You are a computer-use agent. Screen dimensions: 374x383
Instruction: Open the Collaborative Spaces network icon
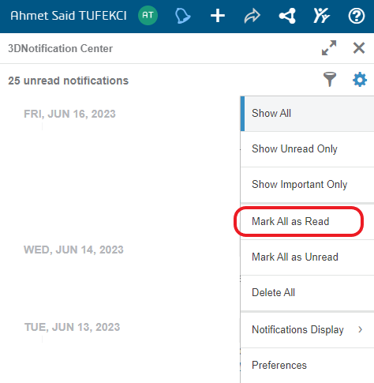point(287,16)
